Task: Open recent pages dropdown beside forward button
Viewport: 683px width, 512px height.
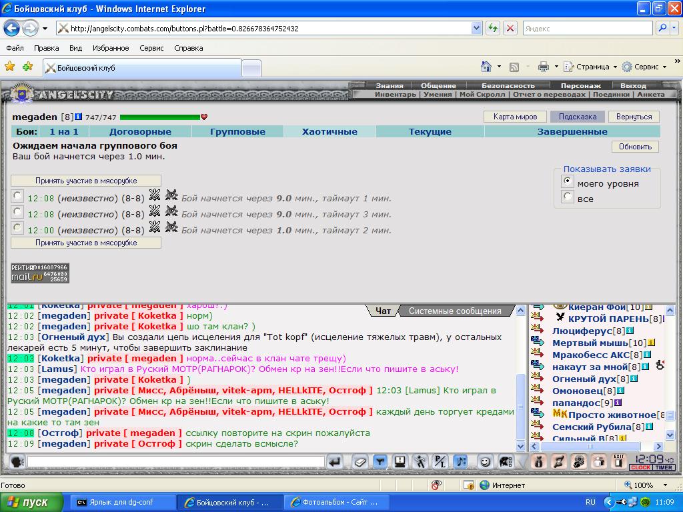Action: click(45, 29)
